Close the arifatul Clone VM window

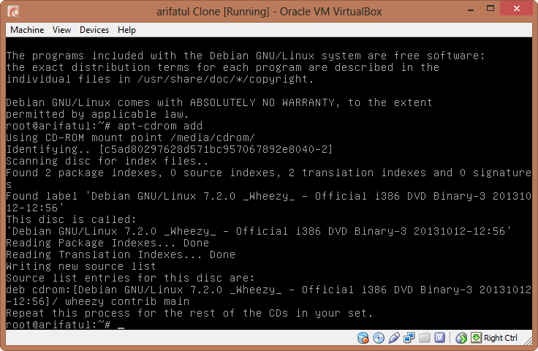(x=516, y=9)
